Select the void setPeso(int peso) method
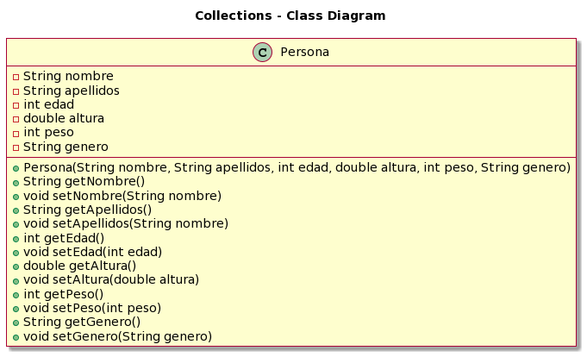 pos(91,308)
